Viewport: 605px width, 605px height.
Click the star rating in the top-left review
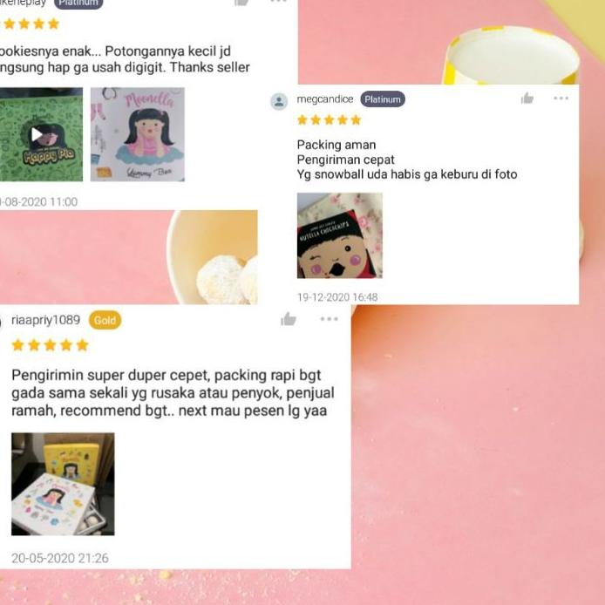(31, 24)
